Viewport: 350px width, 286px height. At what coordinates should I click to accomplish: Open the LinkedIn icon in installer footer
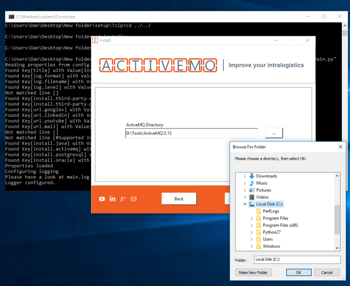tap(112, 199)
